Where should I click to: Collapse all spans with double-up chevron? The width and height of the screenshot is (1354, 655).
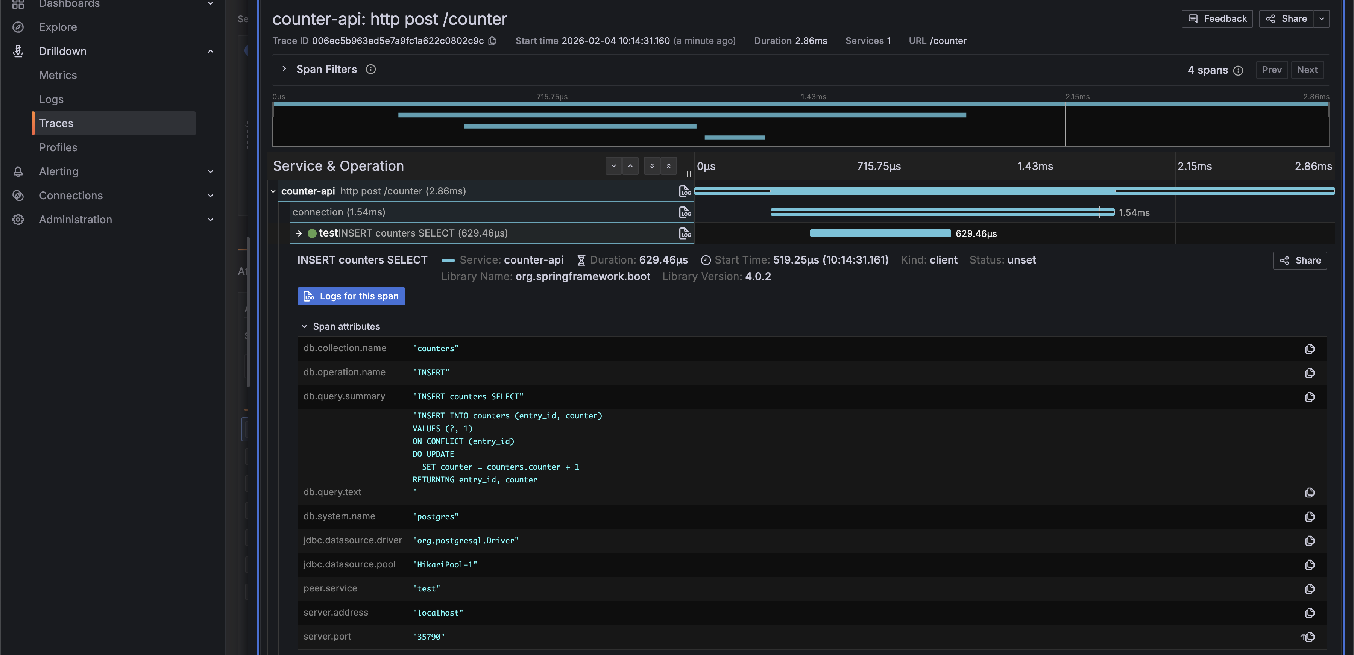pos(669,166)
